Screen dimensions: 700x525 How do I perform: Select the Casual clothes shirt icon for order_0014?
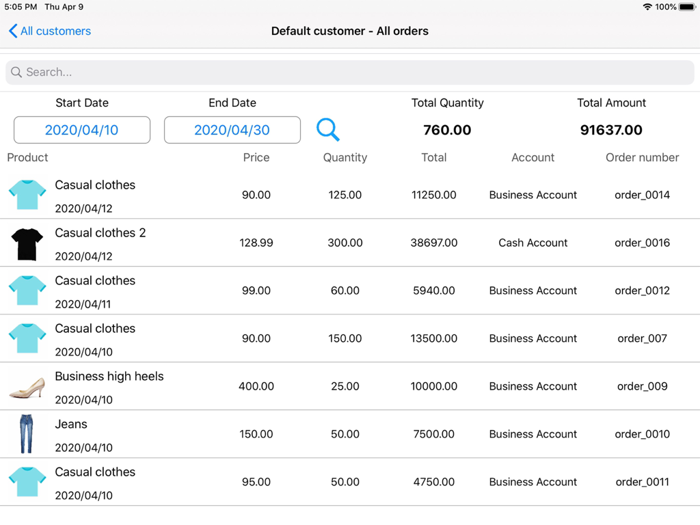coord(27,194)
